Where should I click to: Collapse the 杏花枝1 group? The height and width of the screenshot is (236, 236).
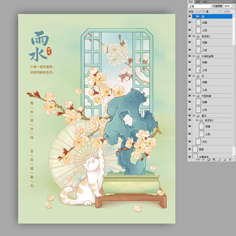click(194, 36)
